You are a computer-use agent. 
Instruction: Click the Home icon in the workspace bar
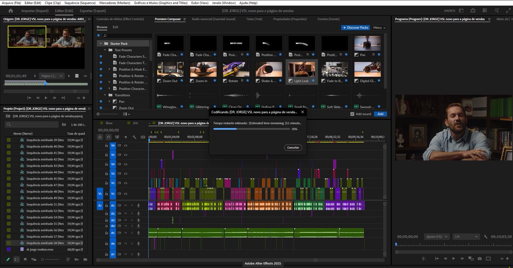tap(11, 11)
